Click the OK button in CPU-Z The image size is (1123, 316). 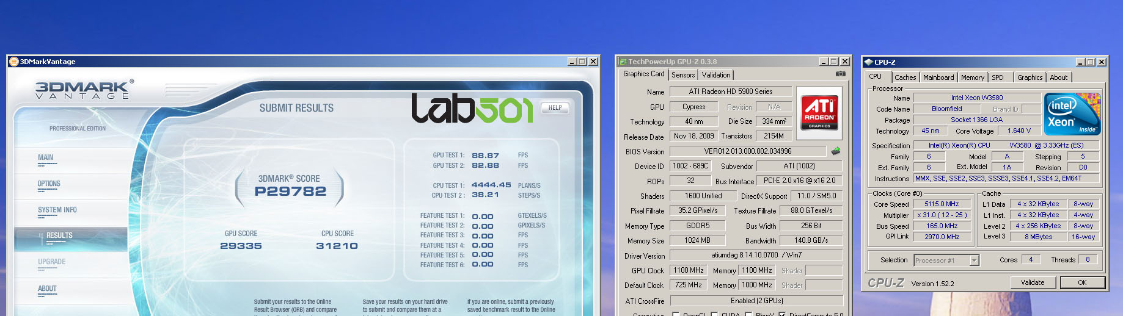(x=1082, y=282)
